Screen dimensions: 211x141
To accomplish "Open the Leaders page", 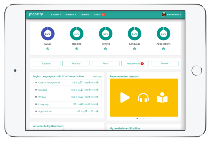I will 85,15.
